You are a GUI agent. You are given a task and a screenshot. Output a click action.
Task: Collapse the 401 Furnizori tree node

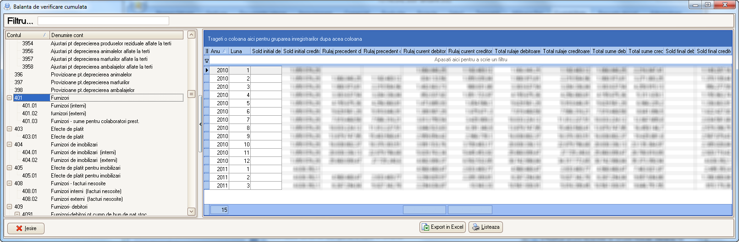[x=9, y=98]
